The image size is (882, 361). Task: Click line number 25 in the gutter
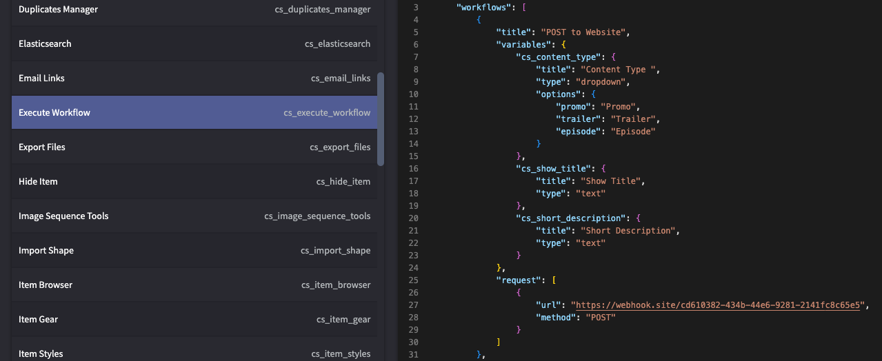(x=414, y=280)
